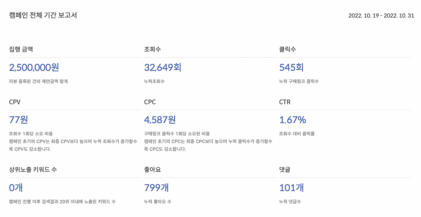Click the 캠페인 전체 기간 보고서 title
The height and width of the screenshot is (217, 421).
tap(43, 15)
